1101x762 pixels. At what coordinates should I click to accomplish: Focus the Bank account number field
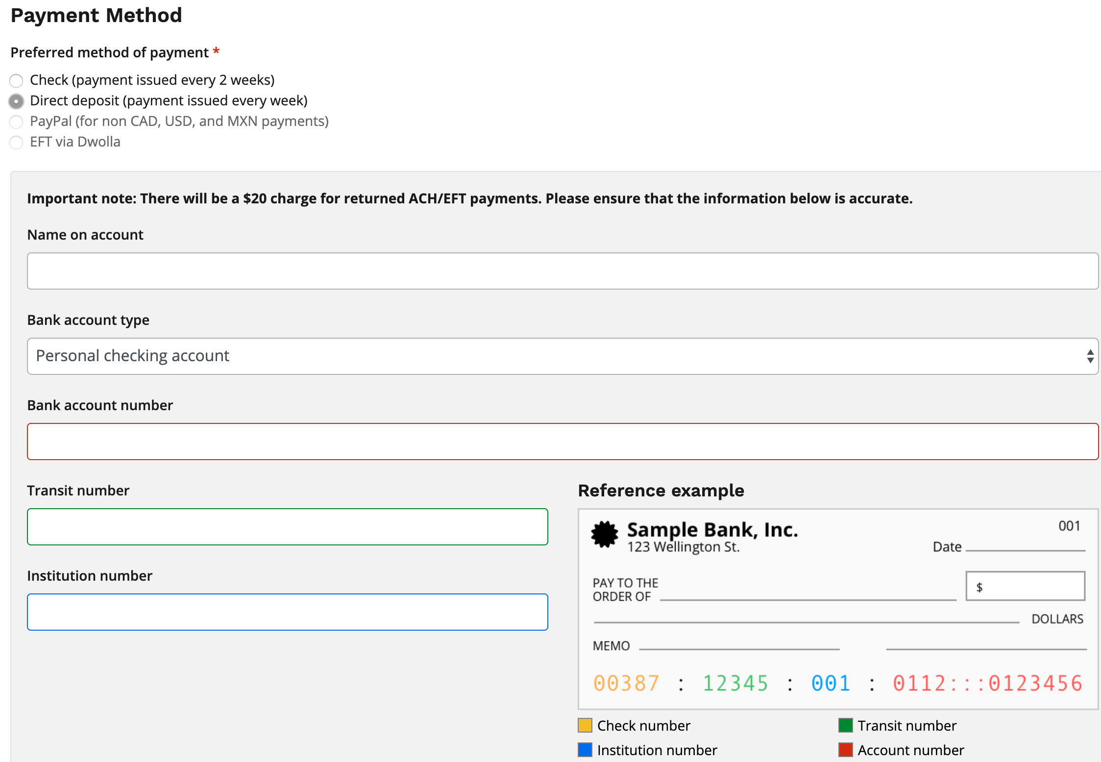tap(562, 442)
